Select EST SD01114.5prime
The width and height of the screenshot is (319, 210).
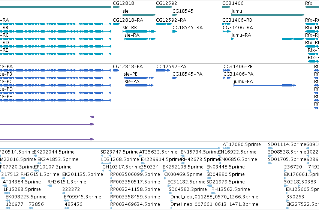pos(287,144)
